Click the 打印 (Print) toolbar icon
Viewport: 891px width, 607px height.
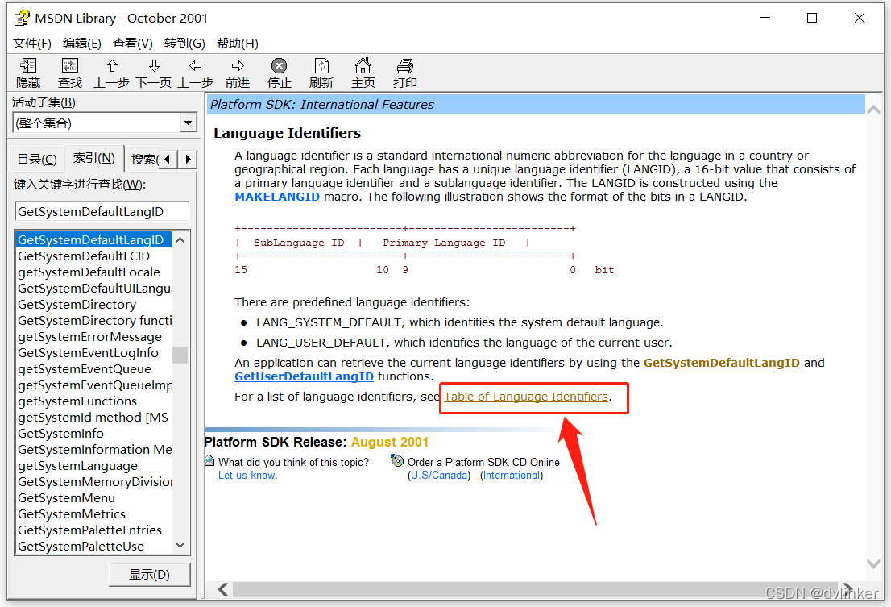(405, 66)
